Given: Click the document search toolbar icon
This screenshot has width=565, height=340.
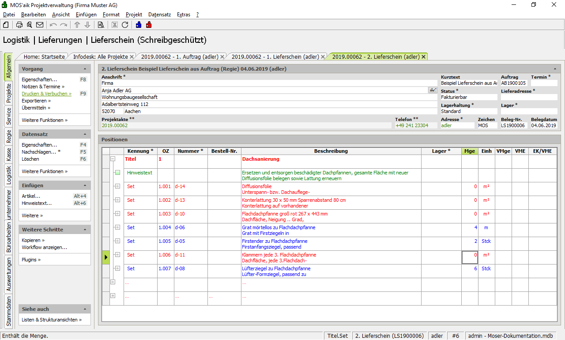Looking at the screenshot, I should (101, 25).
